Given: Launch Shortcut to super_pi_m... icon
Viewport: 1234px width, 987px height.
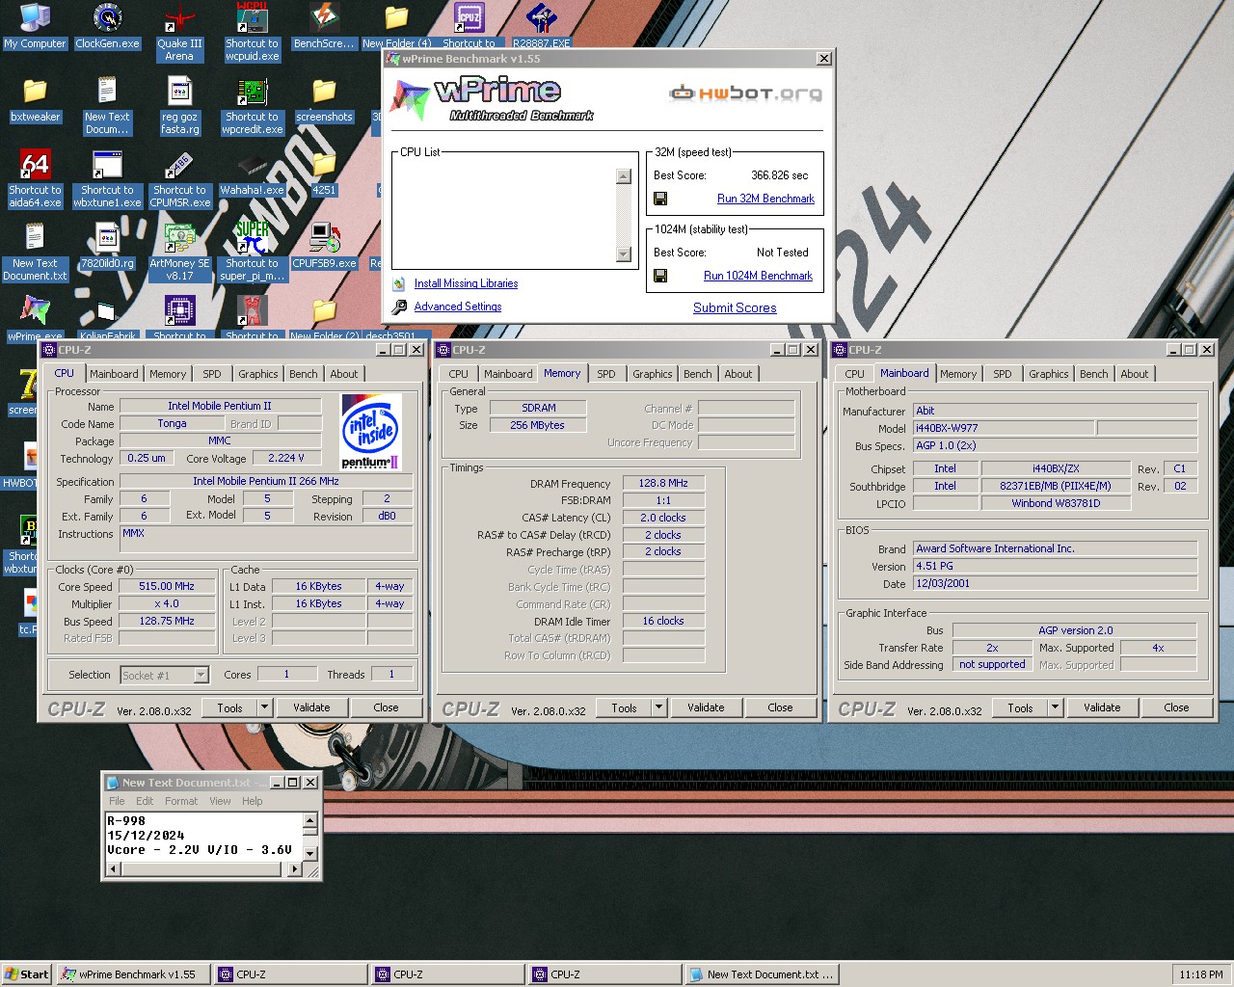Looking at the screenshot, I should coord(252,253).
